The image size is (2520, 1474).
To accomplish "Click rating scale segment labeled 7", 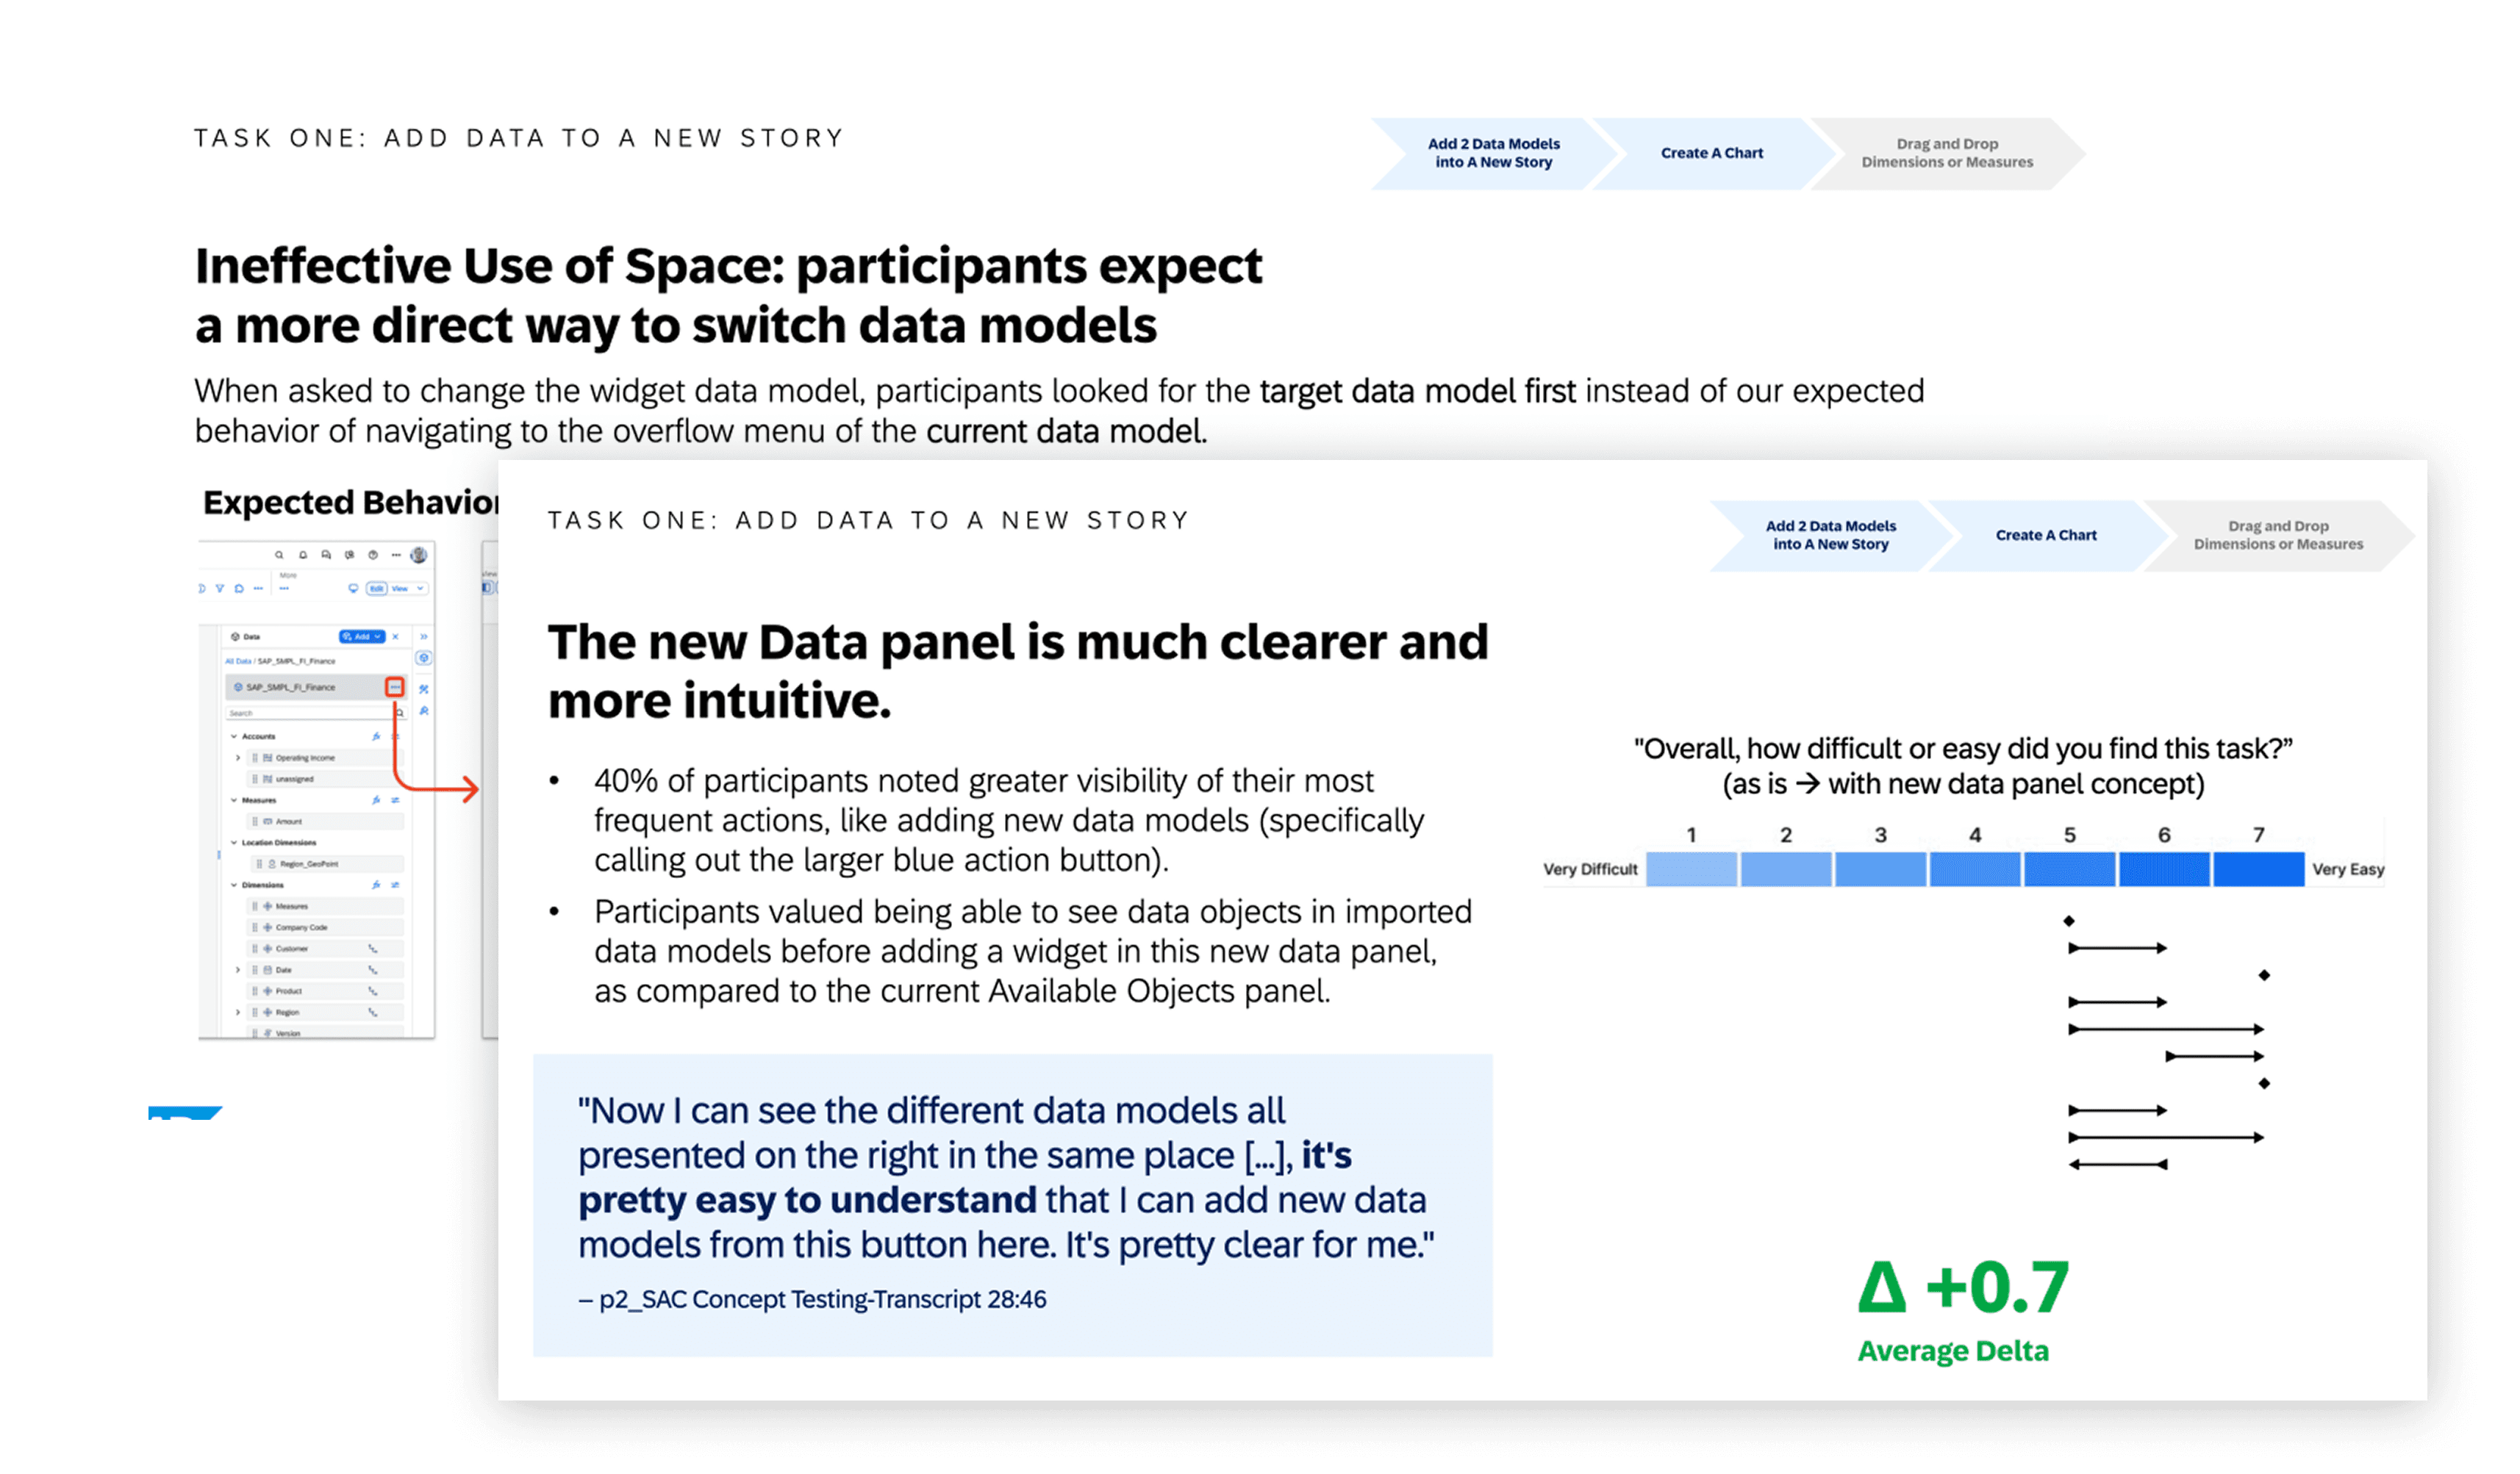I will (2258, 869).
